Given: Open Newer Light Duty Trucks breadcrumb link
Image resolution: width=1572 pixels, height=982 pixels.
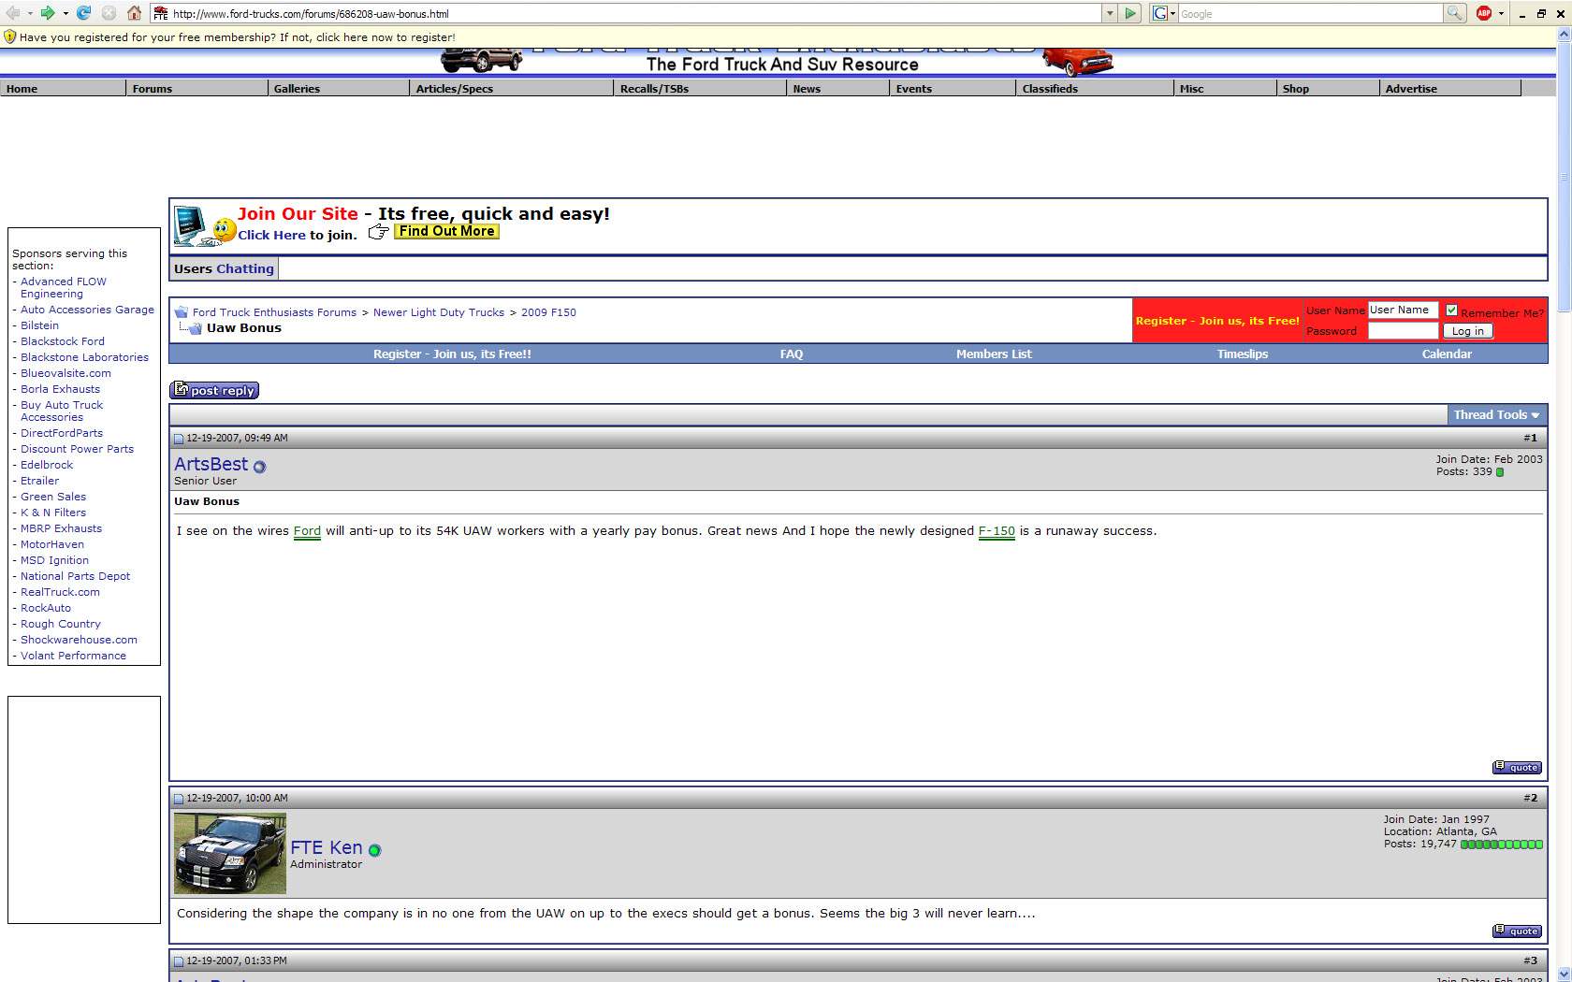Looking at the screenshot, I should tap(439, 312).
